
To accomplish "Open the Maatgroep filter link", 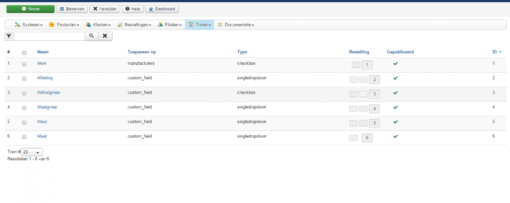I will (47, 107).
